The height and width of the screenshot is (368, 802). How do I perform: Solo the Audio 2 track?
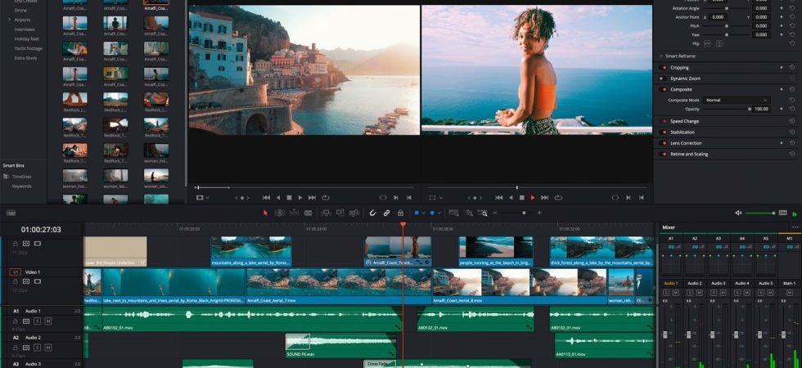click(x=38, y=348)
